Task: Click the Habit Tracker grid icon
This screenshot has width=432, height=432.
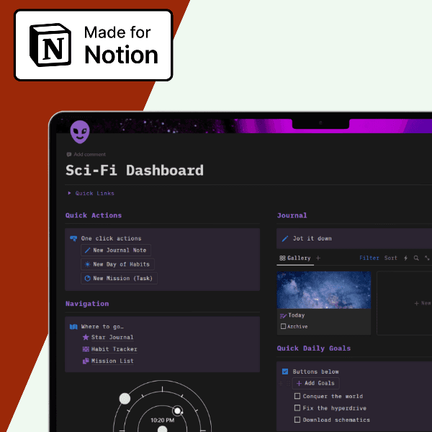Action: [86, 349]
